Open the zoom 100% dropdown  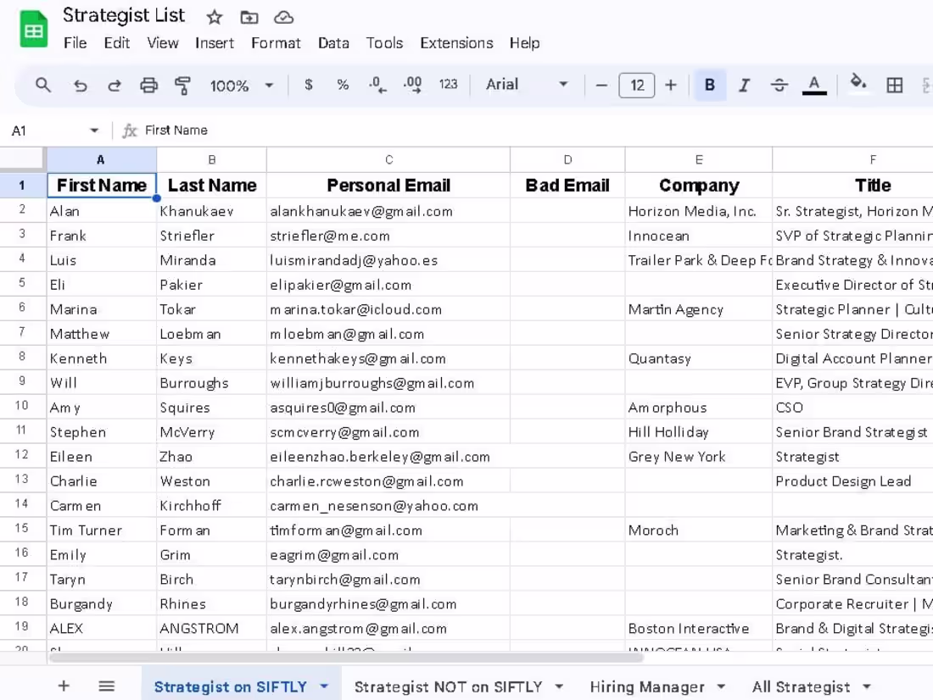point(241,86)
